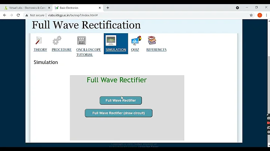Click the recording indicator icon in tab bar
The image size is (270, 151).
point(237,8)
